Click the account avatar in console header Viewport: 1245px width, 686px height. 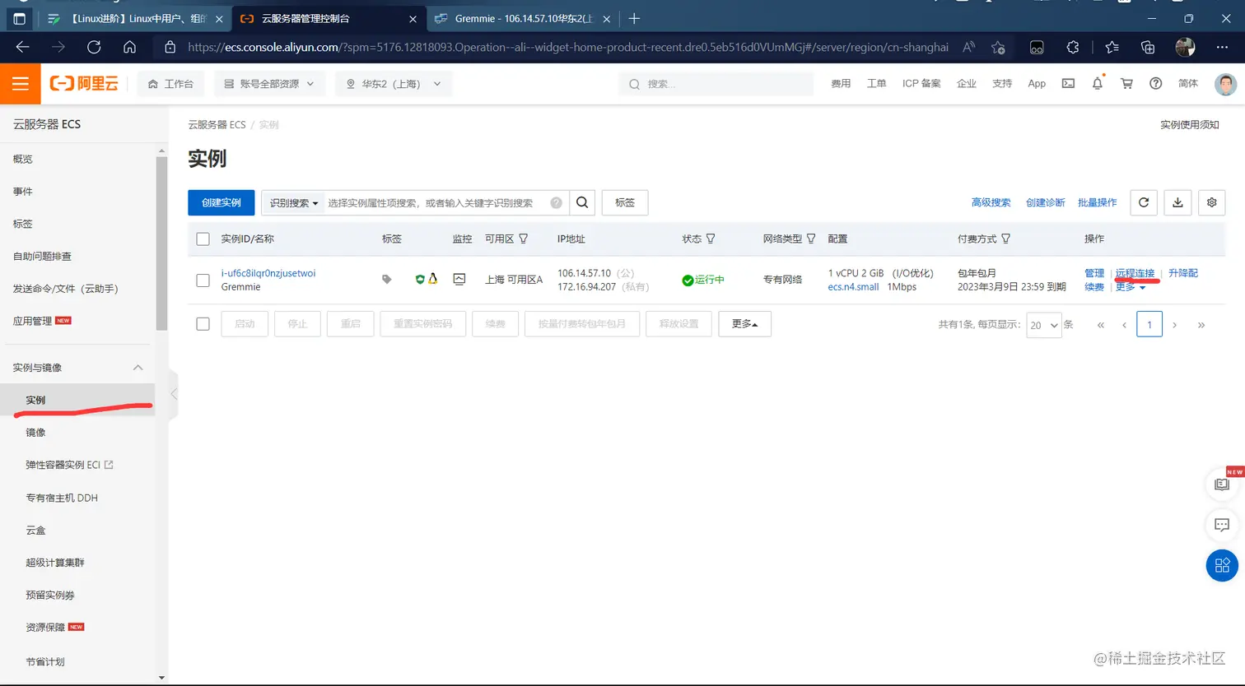click(x=1226, y=84)
